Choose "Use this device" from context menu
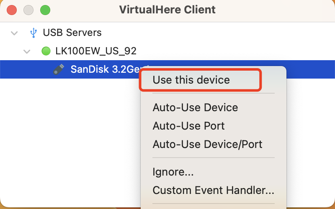 (x=191, y=80)
